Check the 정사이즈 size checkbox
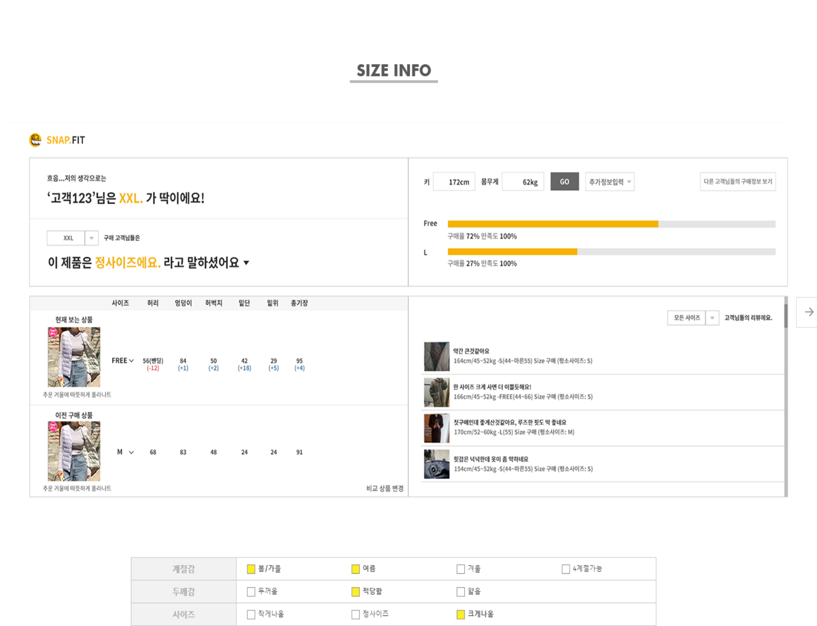Viewport: 817px width, 626px height. pos(355,615)
